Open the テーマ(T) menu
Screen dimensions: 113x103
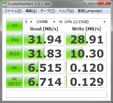[x=48, y=11]
